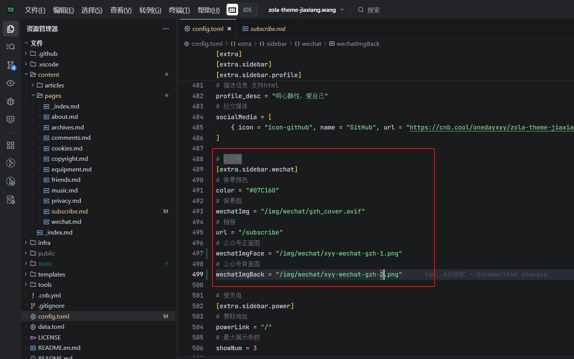Open the 编辑(E) menu
The height and width of the screenshot is (359, 574).
[x=63, y=10]
